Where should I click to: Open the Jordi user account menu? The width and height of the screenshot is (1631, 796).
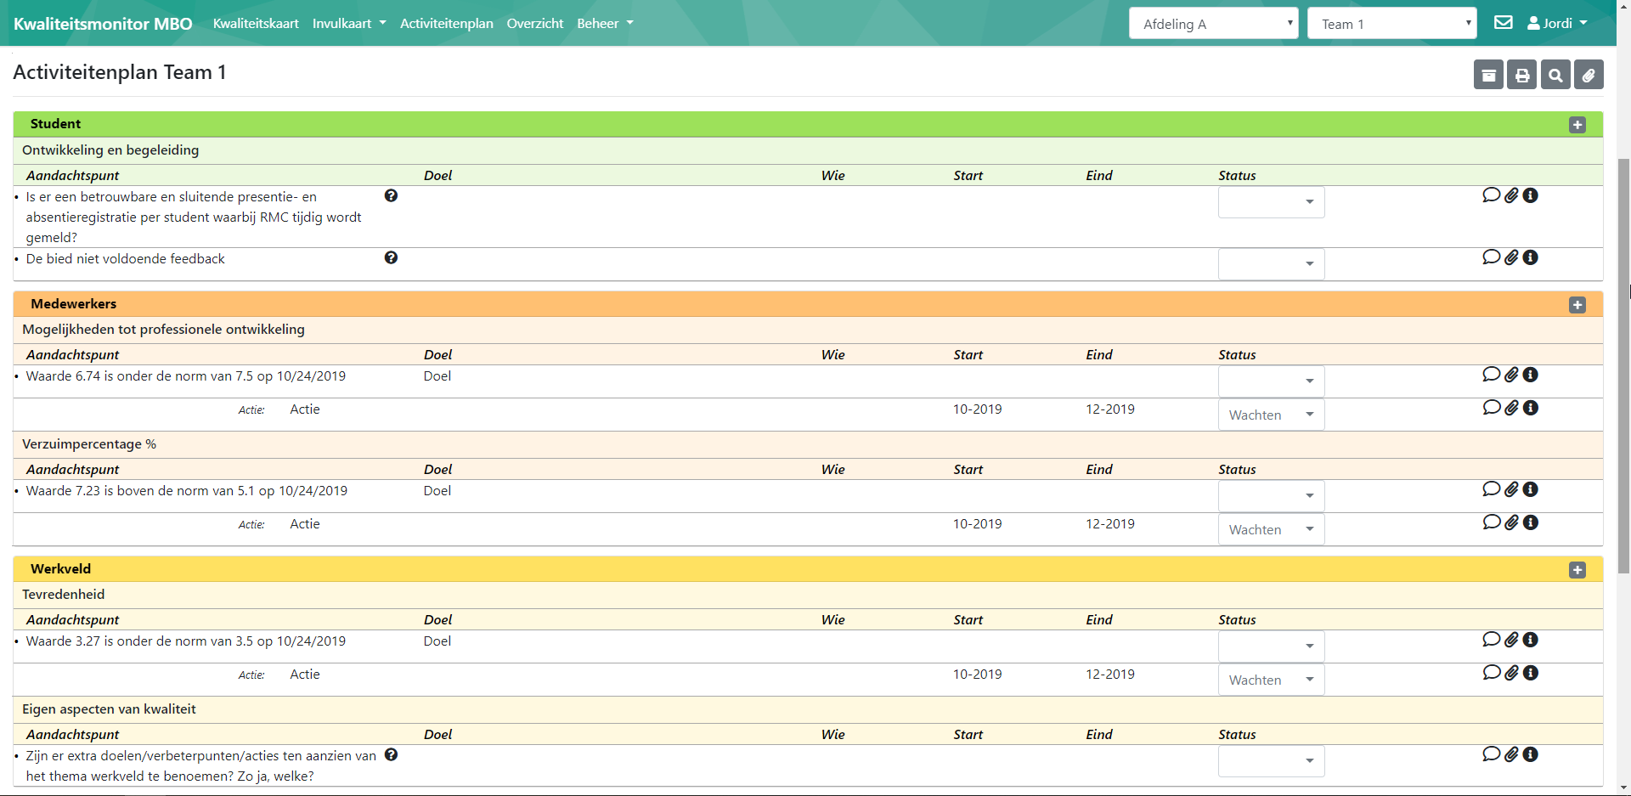click(x=1557, y=23)
